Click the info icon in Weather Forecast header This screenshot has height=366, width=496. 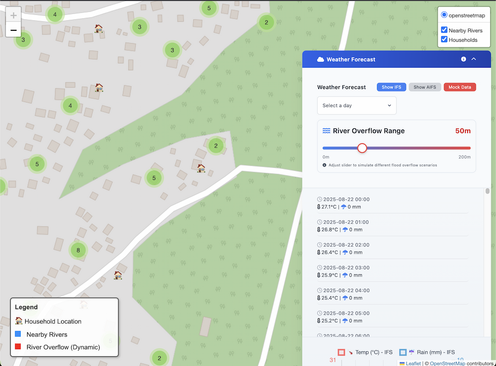(463, 59)
